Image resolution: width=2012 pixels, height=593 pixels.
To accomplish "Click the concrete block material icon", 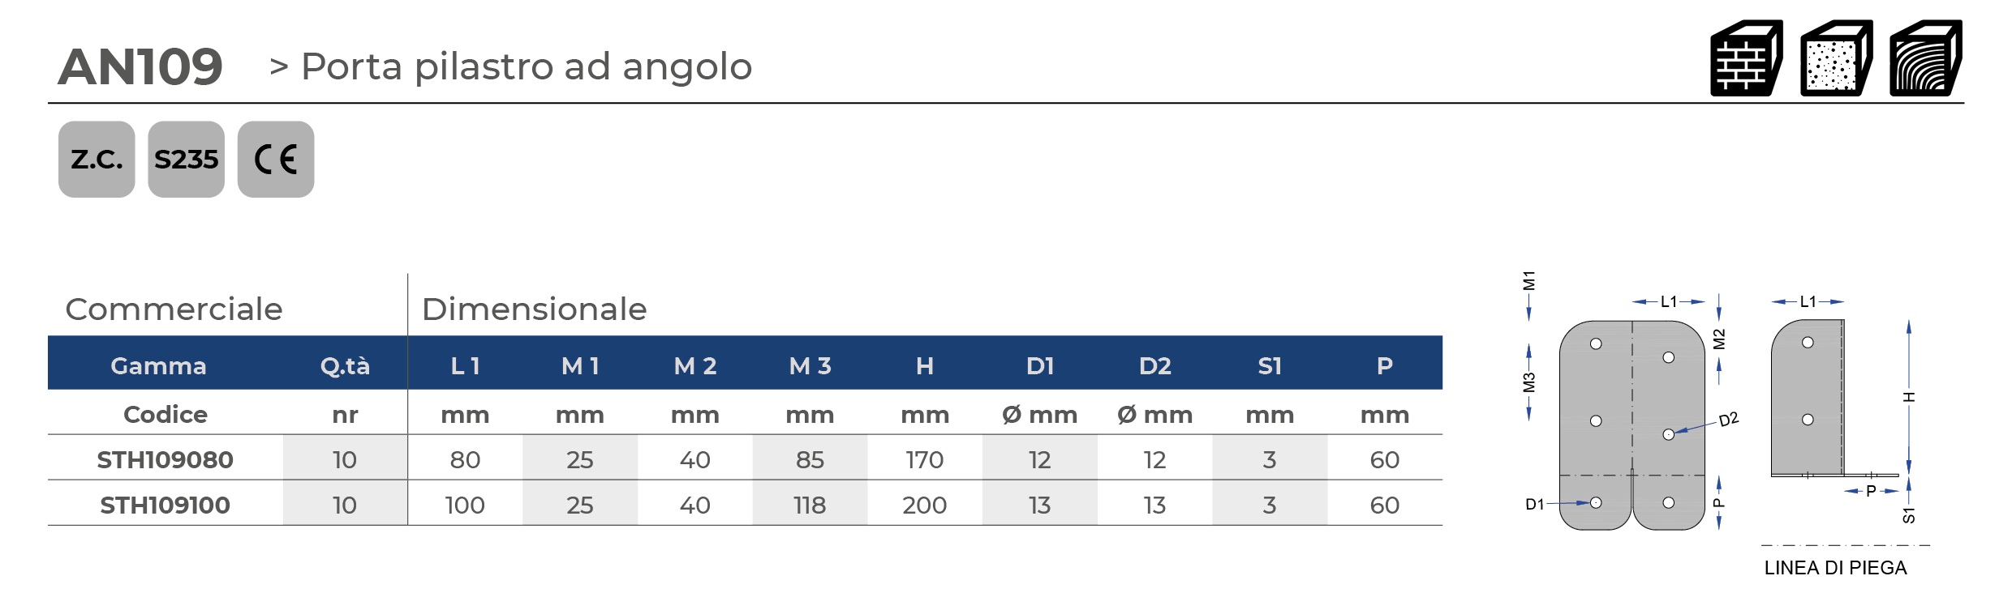I will 1836,59.
